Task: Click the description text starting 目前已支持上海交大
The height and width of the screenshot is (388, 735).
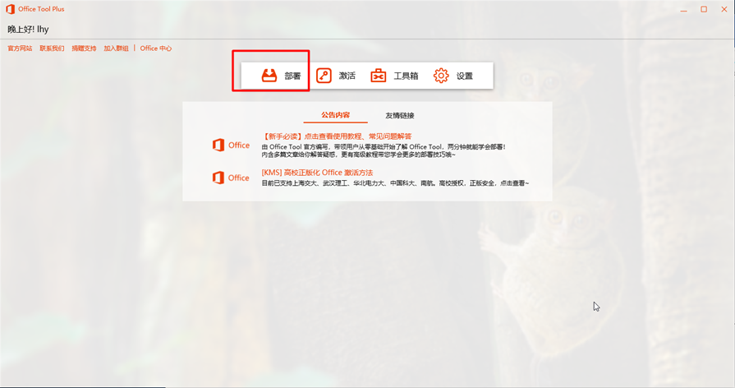Action: click(x=394, y=182)
